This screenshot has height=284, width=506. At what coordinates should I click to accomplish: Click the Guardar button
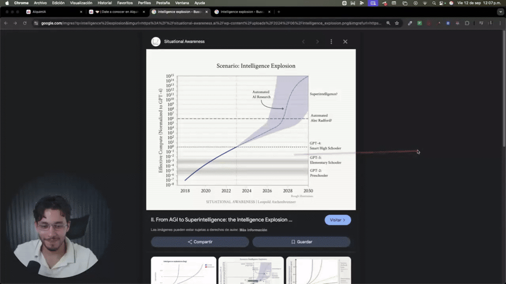point(301,242)
